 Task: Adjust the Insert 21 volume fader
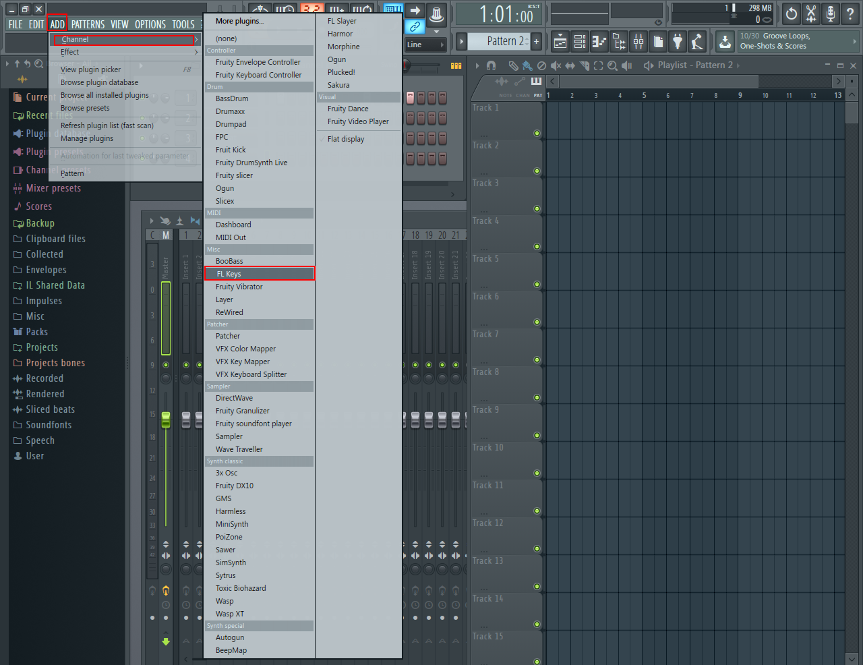tap(456, 420)
